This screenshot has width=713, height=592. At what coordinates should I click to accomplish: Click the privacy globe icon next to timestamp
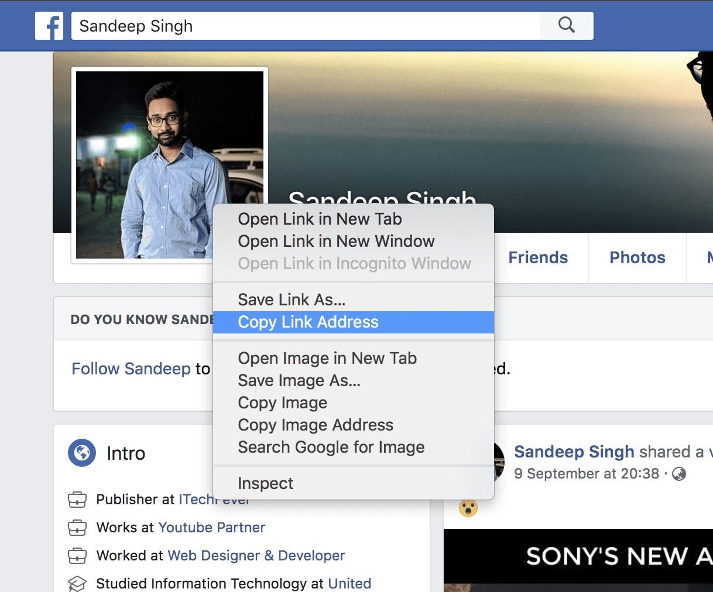678,474
